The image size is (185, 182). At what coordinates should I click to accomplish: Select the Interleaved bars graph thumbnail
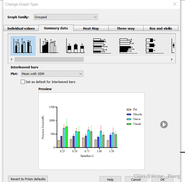(23, 46)
